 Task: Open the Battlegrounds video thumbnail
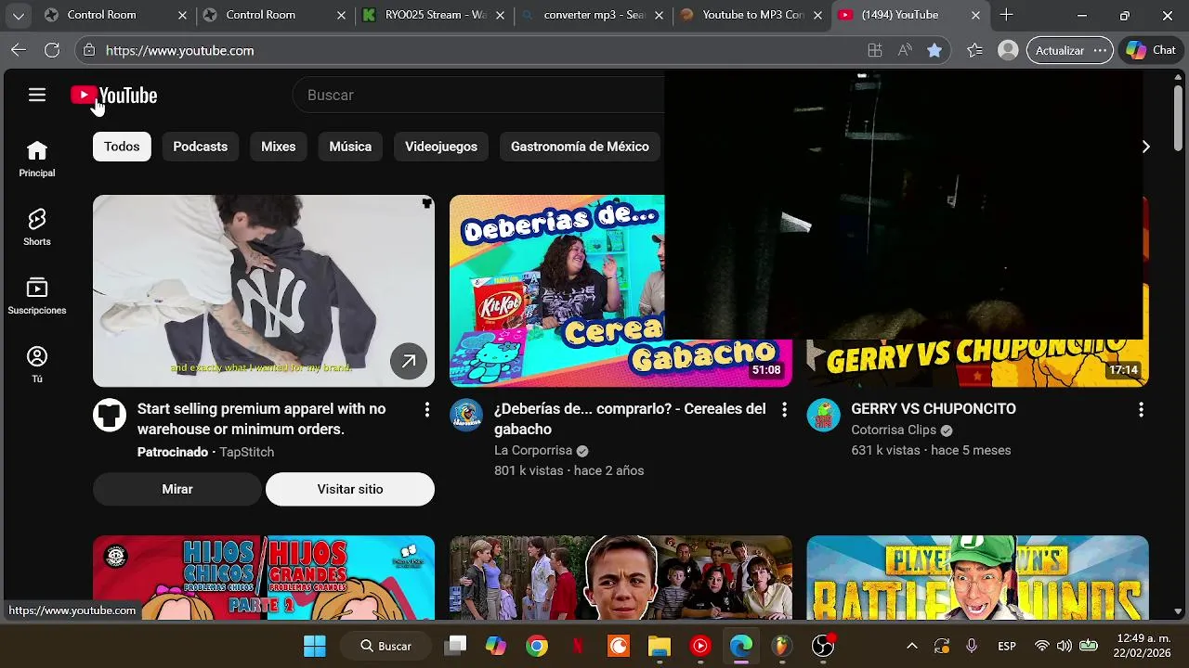(x=977, y=577)
